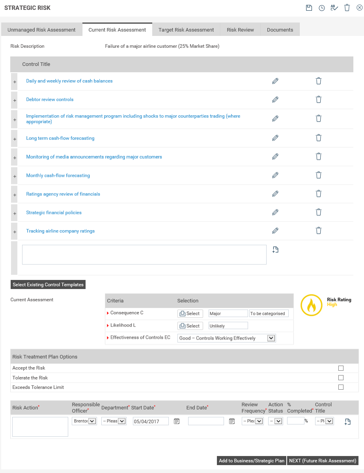Check the Accept the Risk checkbox
Screen dimensions: 364x473
pos(341,368)
